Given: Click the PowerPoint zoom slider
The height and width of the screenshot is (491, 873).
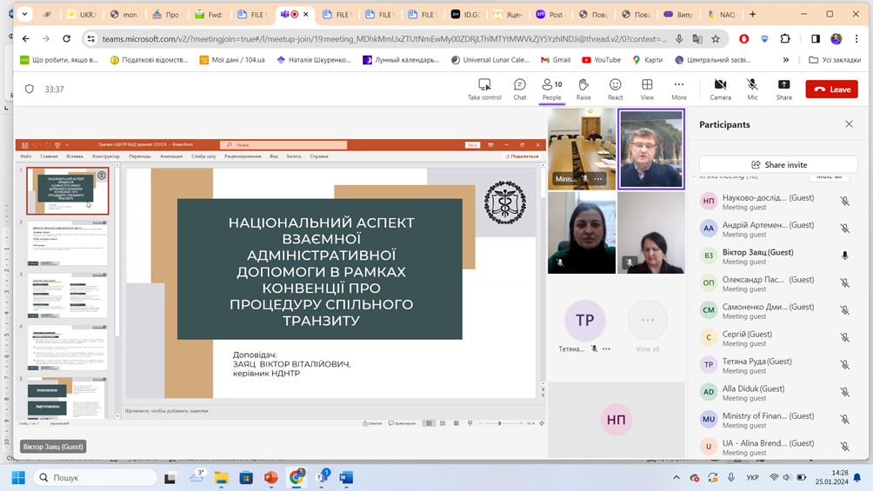Looking at the screenshot, I should click(x=499, y=423).
